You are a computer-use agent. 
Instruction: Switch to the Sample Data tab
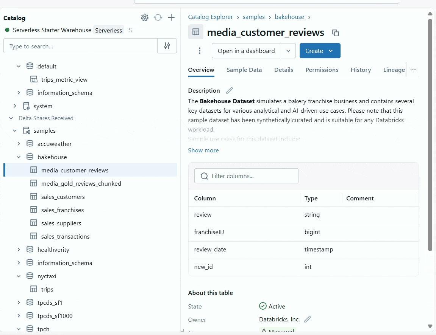pos(244,70)
